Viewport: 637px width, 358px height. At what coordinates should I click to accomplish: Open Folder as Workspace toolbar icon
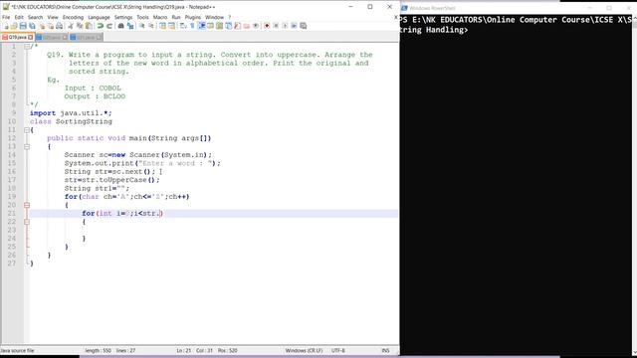point(247,26)
